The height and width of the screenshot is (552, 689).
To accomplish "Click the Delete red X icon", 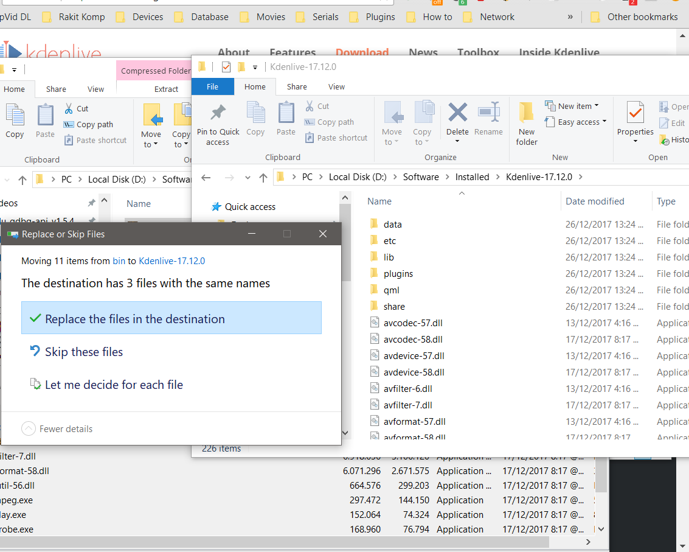I will 457,112.
